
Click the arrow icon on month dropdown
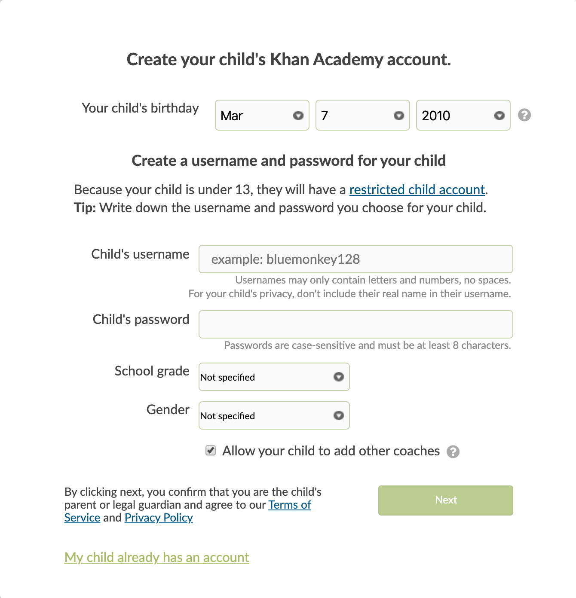(x=298, y=116)
